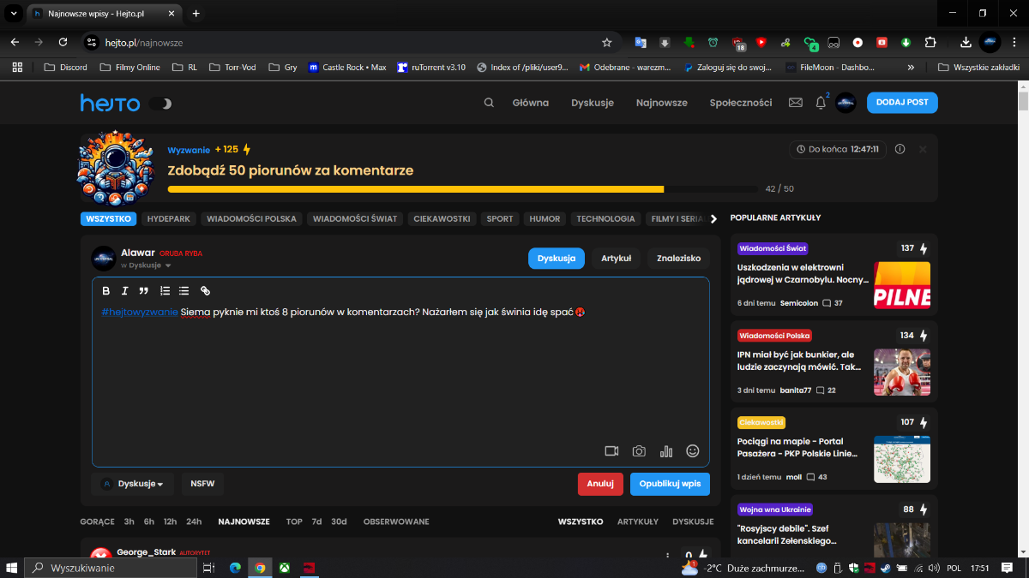Image resolution: width=1029 pixels, height=578 pixels.
Task: Apply italic formatting in the editor
Action: pos(124,291)
